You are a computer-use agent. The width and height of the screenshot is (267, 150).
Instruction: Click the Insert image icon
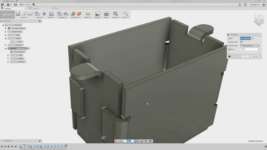(97, 14)
